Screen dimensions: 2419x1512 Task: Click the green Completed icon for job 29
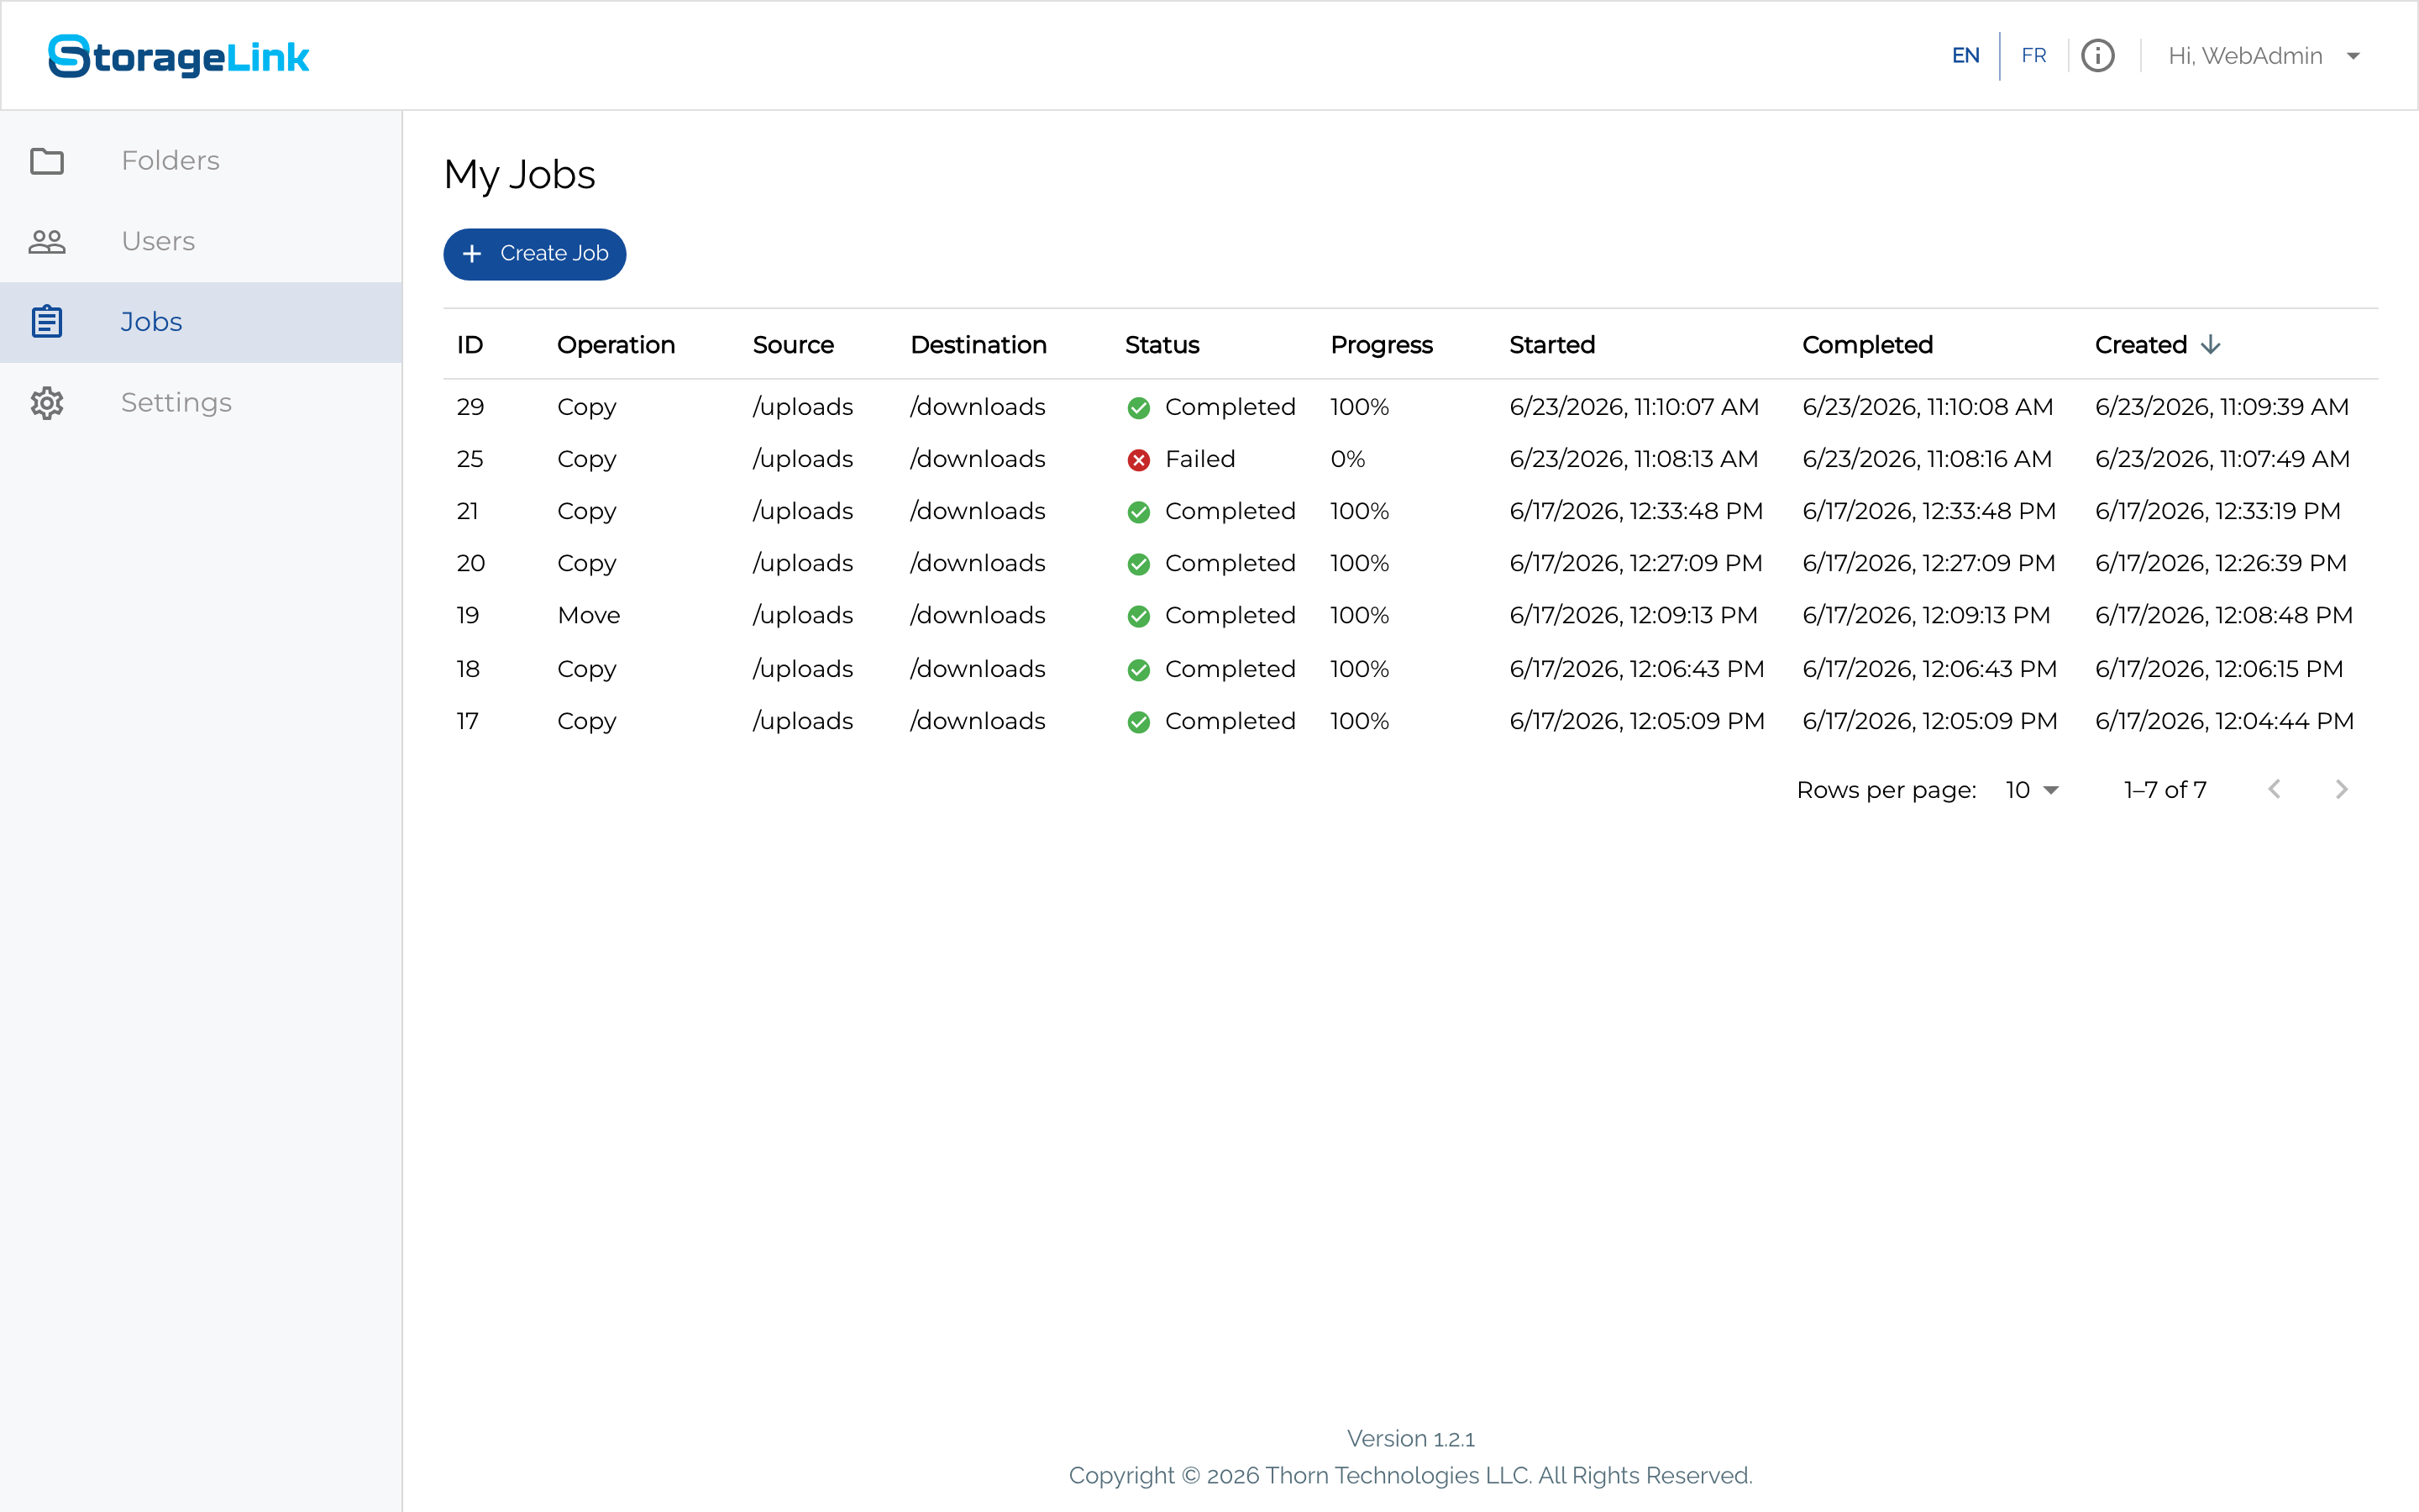coord(1139,408)
